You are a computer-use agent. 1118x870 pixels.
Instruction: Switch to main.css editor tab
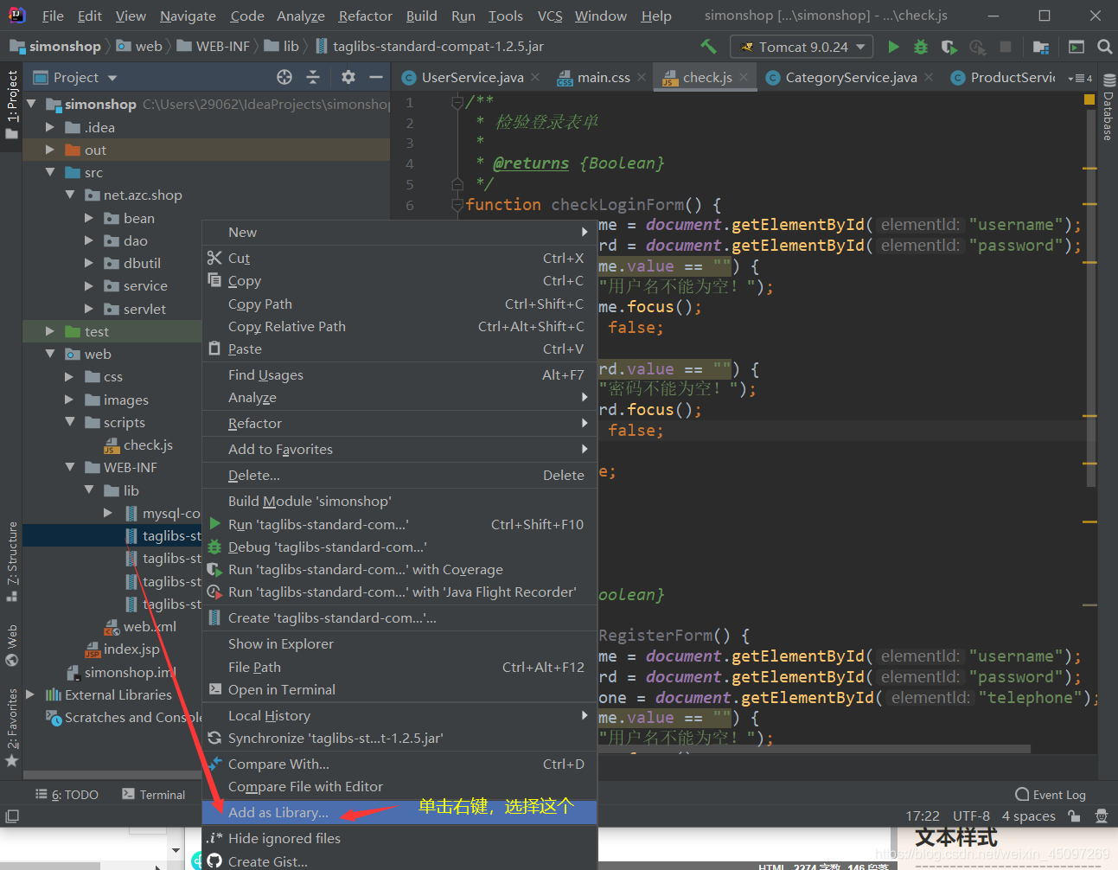click(604, 77)
